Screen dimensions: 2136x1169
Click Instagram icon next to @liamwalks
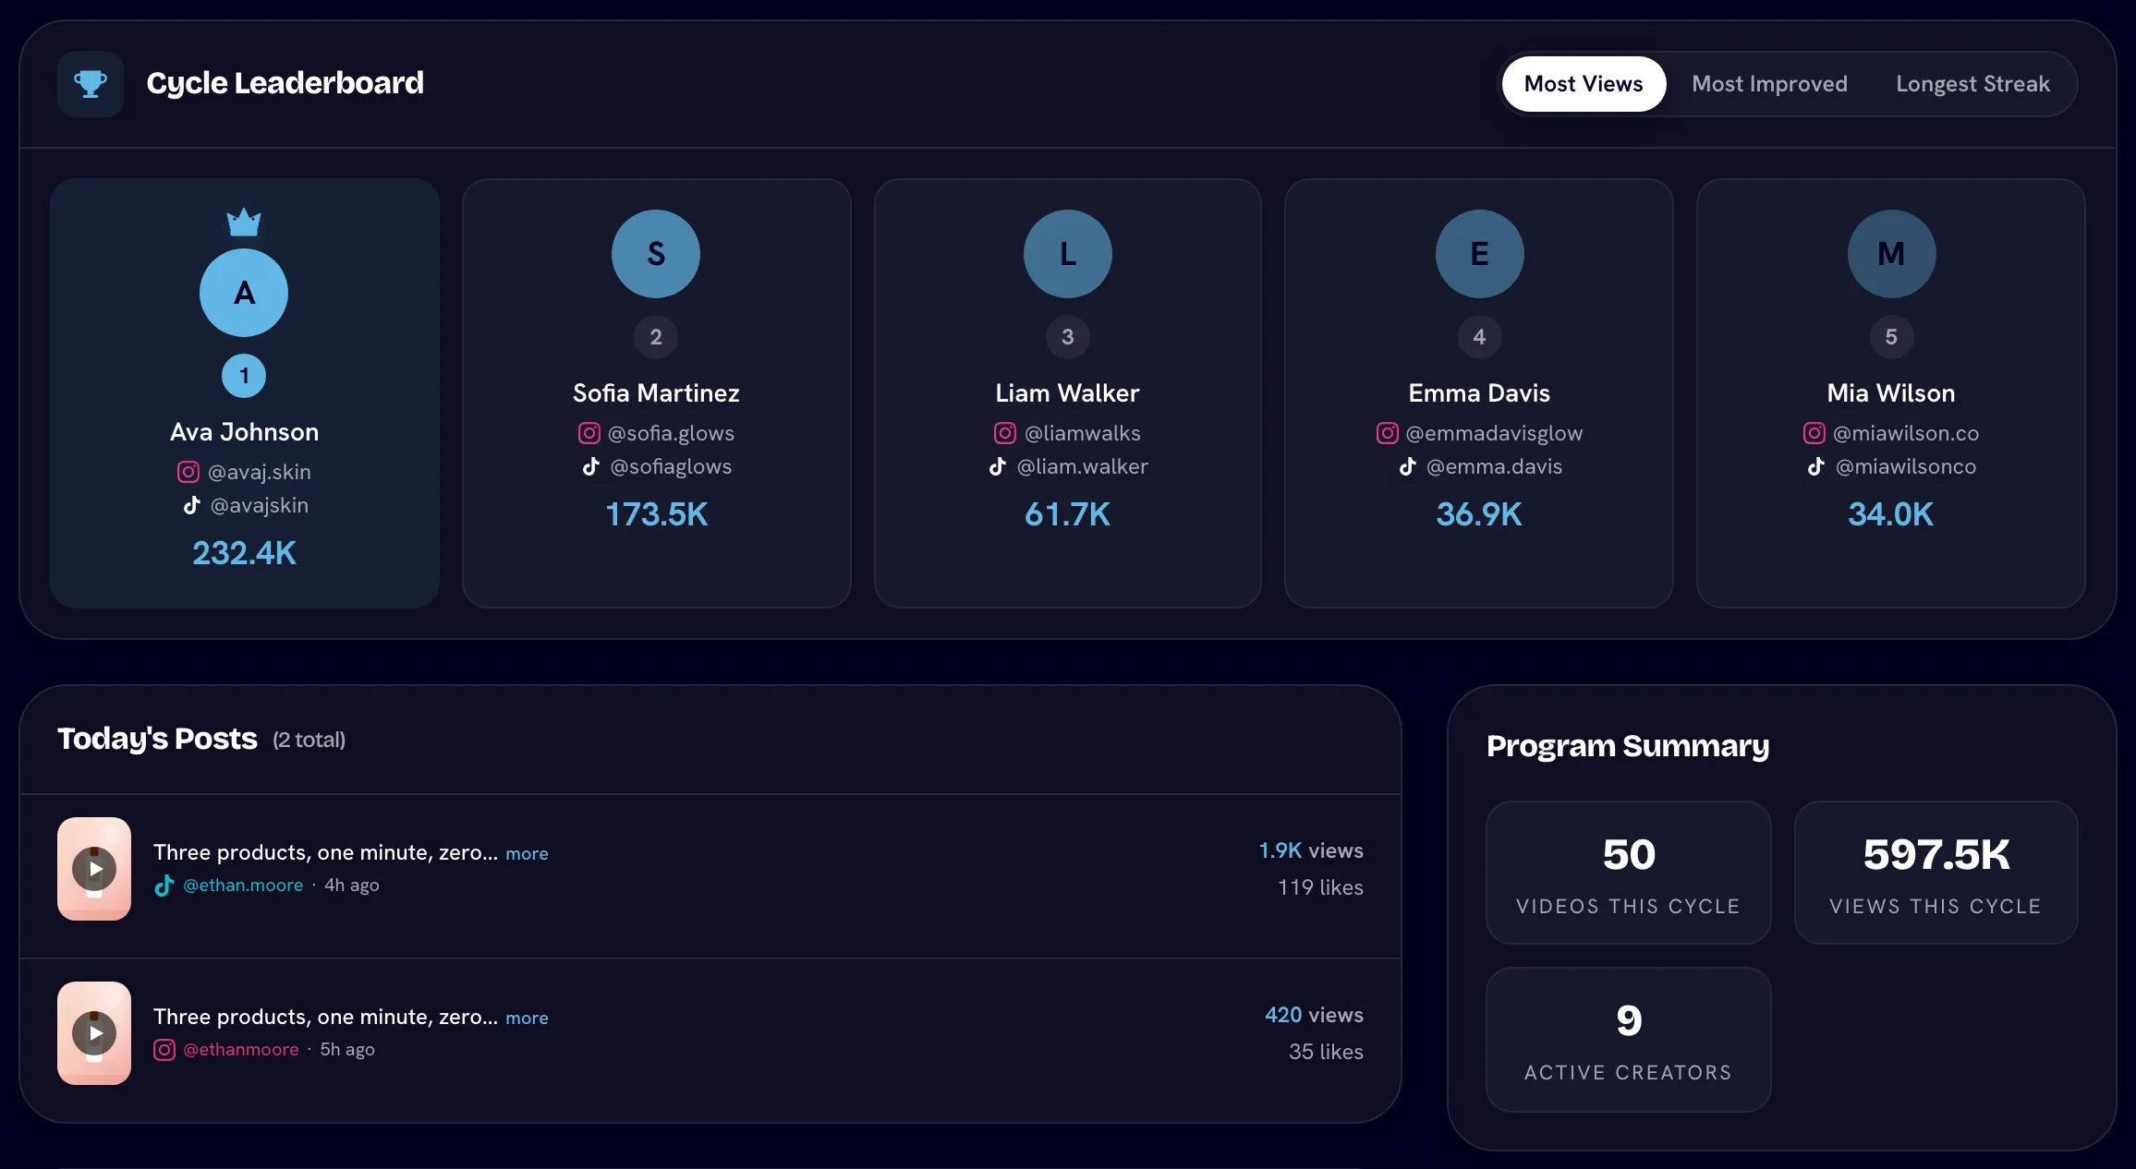pyautogui.click(x=1005, y=433)
